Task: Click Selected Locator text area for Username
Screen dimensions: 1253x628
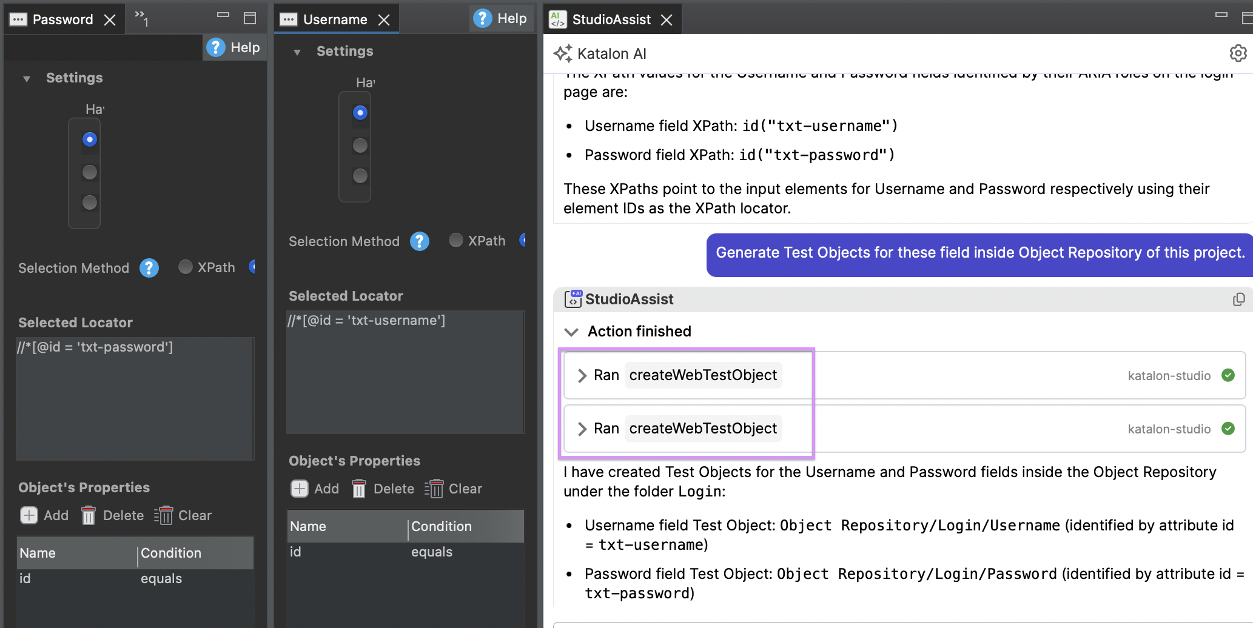Action: [405, 372]
